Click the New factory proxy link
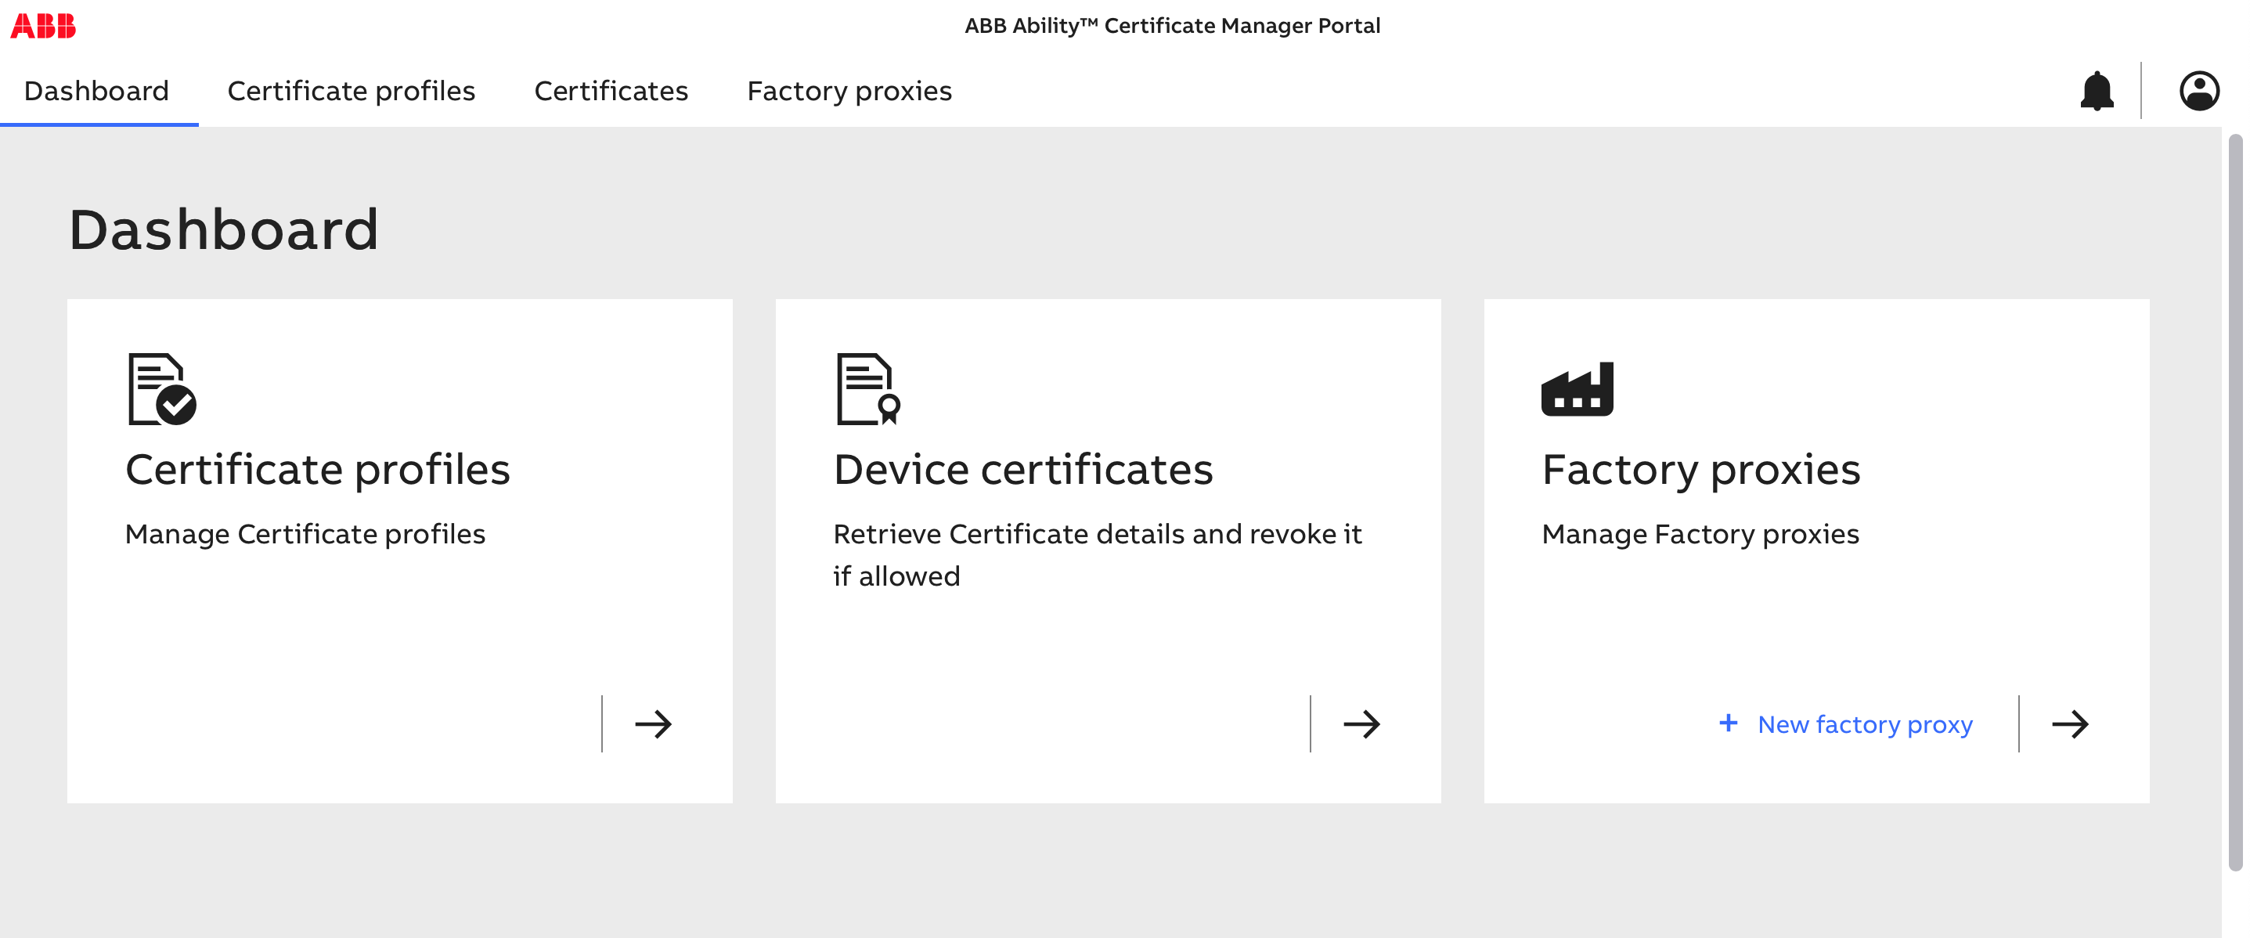The image size is (2250, 938). click(1865, 724)
